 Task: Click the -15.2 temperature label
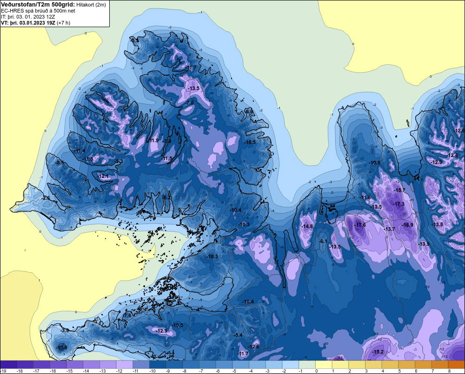click(378, 352)
